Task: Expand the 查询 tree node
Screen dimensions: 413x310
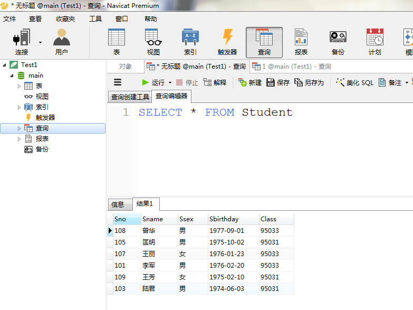Action: 19,128
